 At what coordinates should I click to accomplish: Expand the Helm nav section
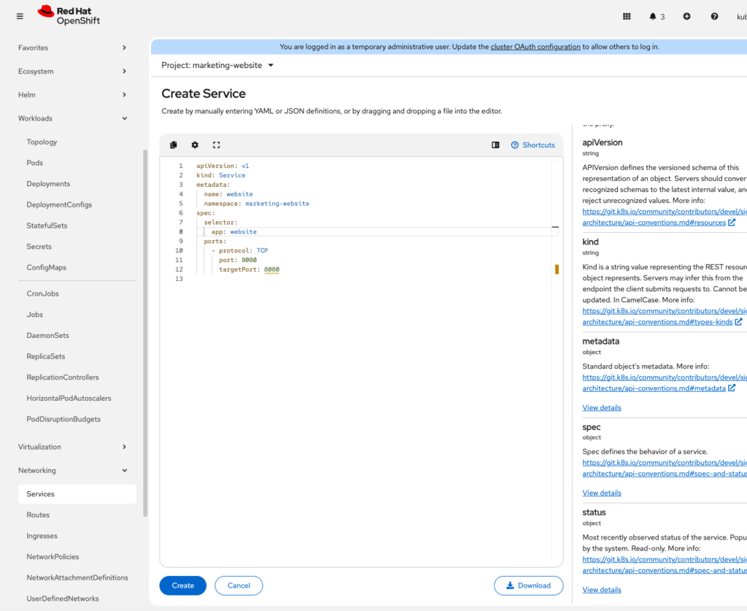point(73,95)
